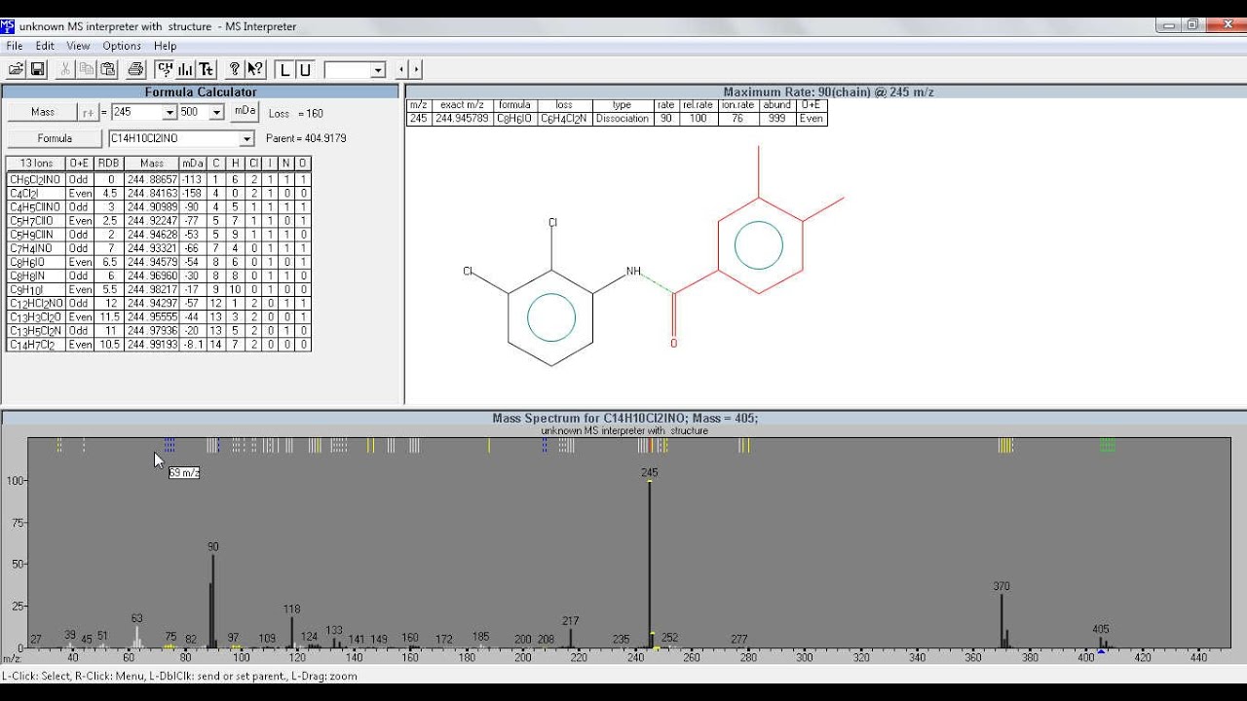Click the NH group in the structure
The height and width of the screenshot is (701, 1247).
pyautogui.click(x=634, y=272)
